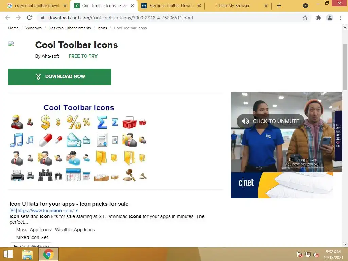The image size is (348, 261).
Task: Go back to the previous page
Action: (x=7, y=18)
